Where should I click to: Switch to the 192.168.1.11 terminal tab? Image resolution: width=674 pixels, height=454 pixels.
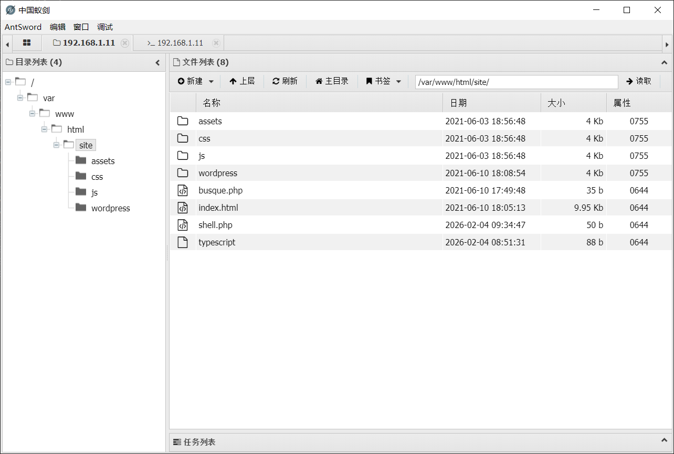[x=176, y=43]
